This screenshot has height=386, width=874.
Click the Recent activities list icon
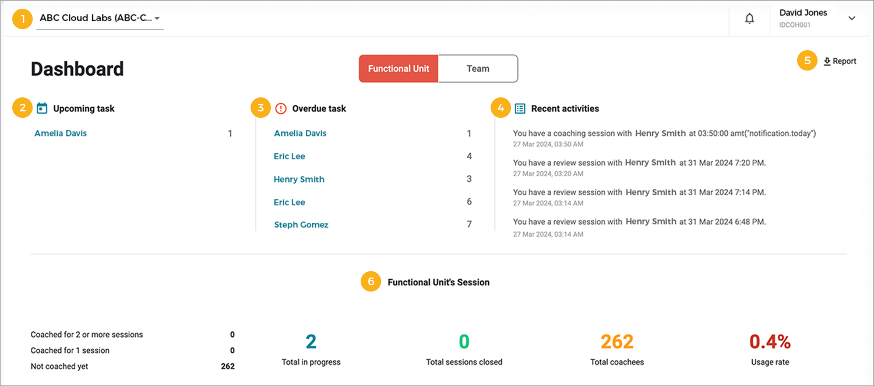[520, 108]
